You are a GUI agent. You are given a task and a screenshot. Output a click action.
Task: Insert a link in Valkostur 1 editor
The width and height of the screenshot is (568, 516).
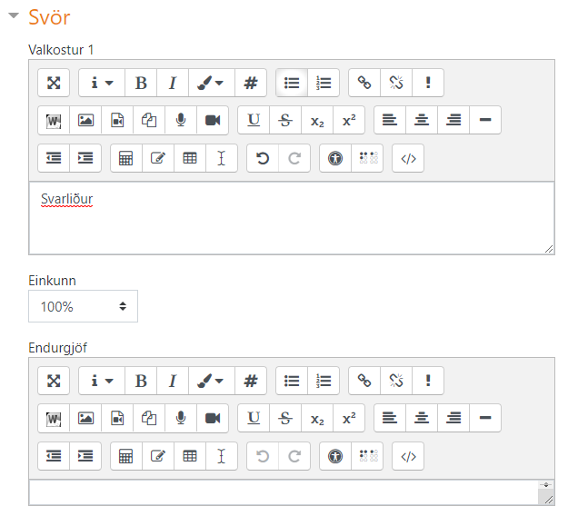pos(364,83)
